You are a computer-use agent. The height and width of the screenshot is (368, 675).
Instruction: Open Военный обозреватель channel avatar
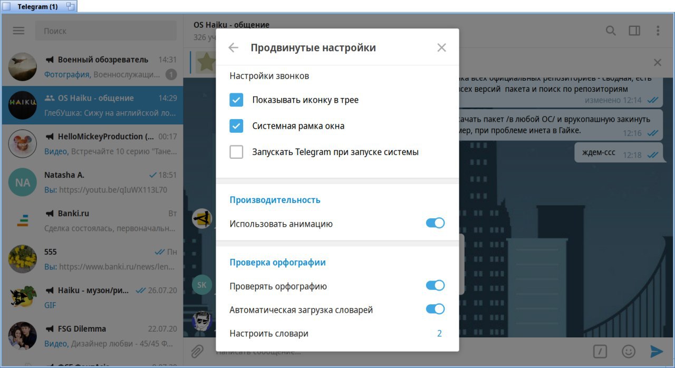pyautogui.click(x=23, y=67)
